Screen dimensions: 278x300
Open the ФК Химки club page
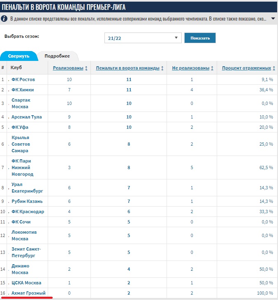[23, 90]
